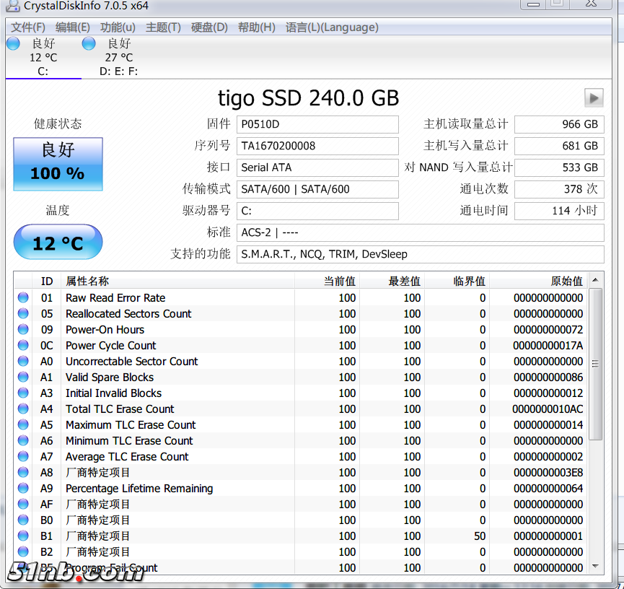
Task: Click the CrystalDiskInfo app icon in title bar
Action: tap(12, 6)
